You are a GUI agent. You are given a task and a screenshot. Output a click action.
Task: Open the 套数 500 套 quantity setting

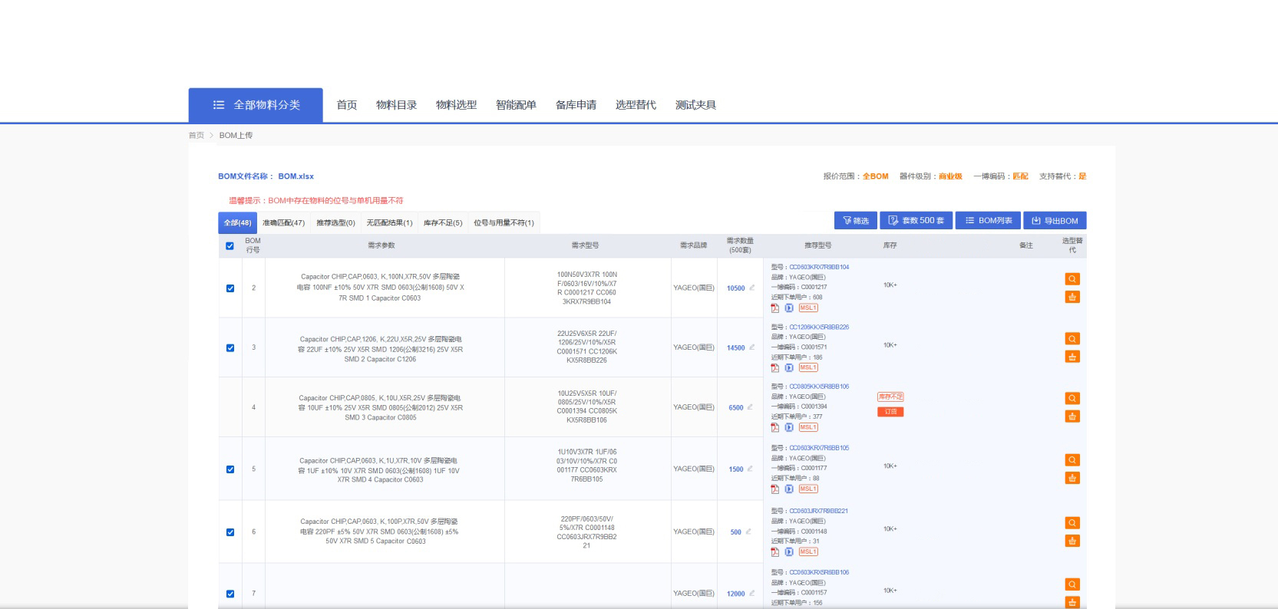(916, 221)
